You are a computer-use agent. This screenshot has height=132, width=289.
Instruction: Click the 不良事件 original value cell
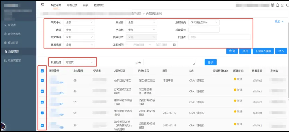pos(168,81)
